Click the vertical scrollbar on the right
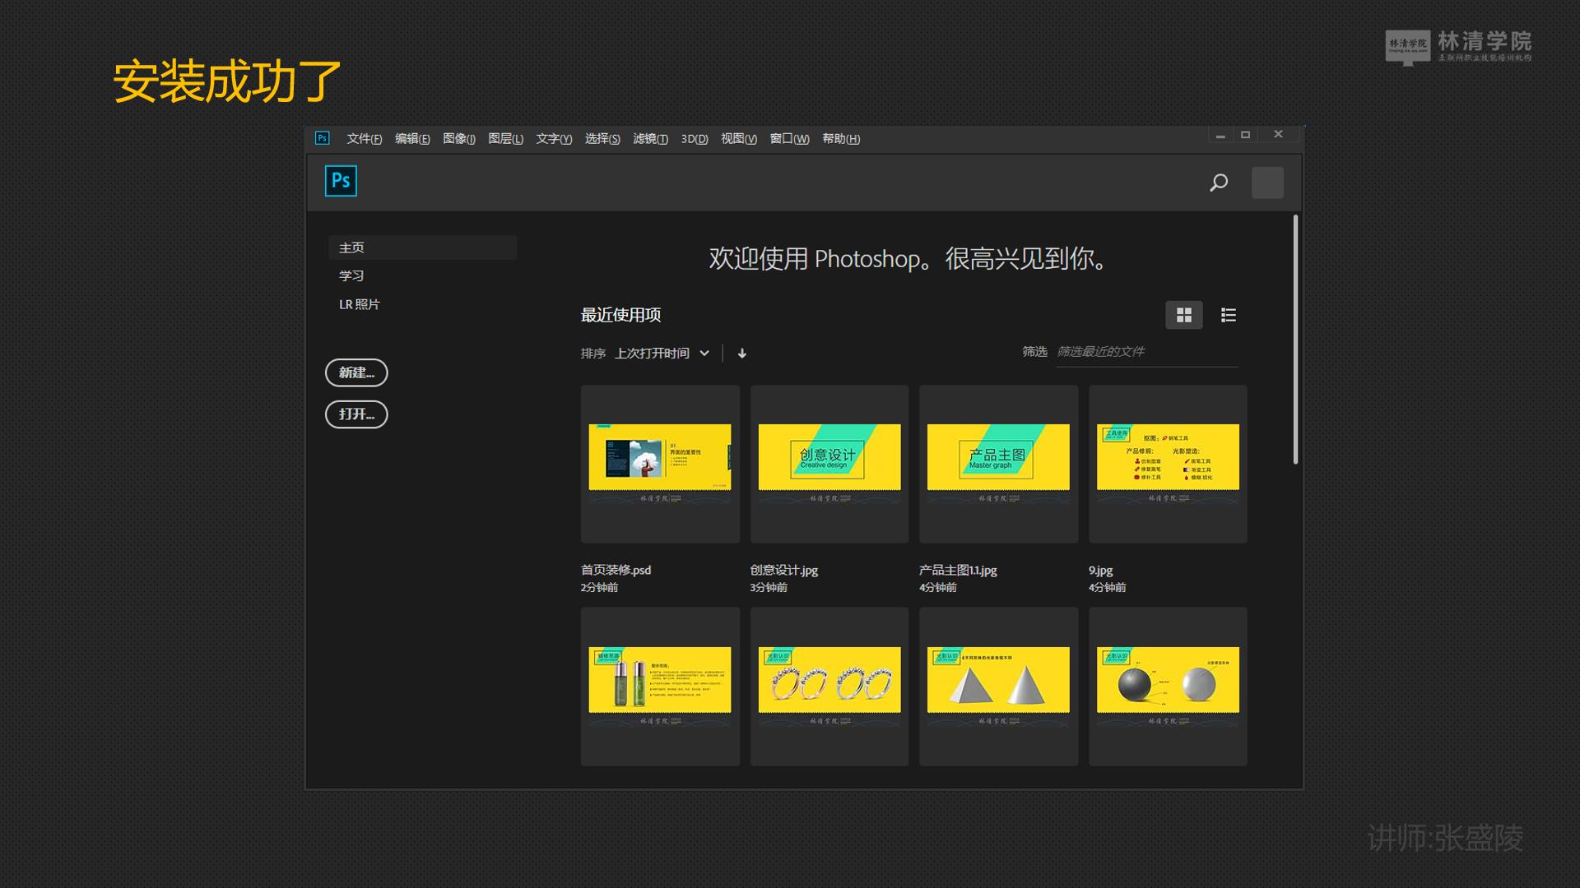The width and height of the screenshot is (1580, 888). pos(1295,339)
